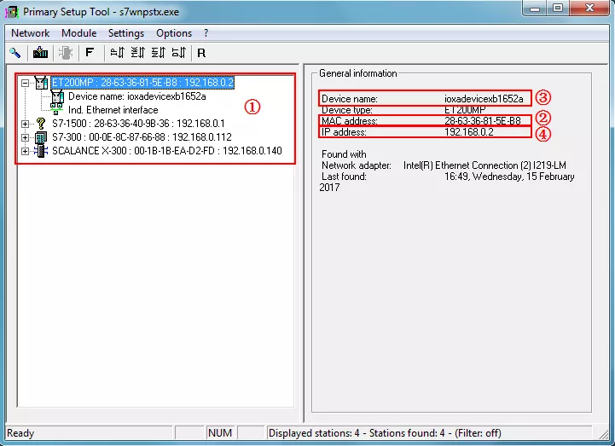Screen dimensions: 615x446
Task: Expand the S7-300 tree node
Action: [25, 137]
